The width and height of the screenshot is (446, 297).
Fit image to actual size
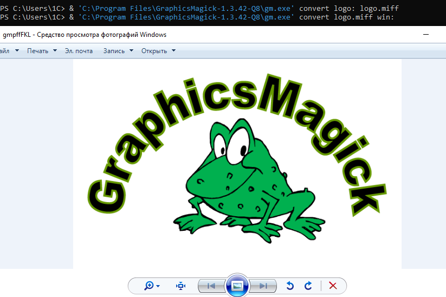tap(180, 286)
